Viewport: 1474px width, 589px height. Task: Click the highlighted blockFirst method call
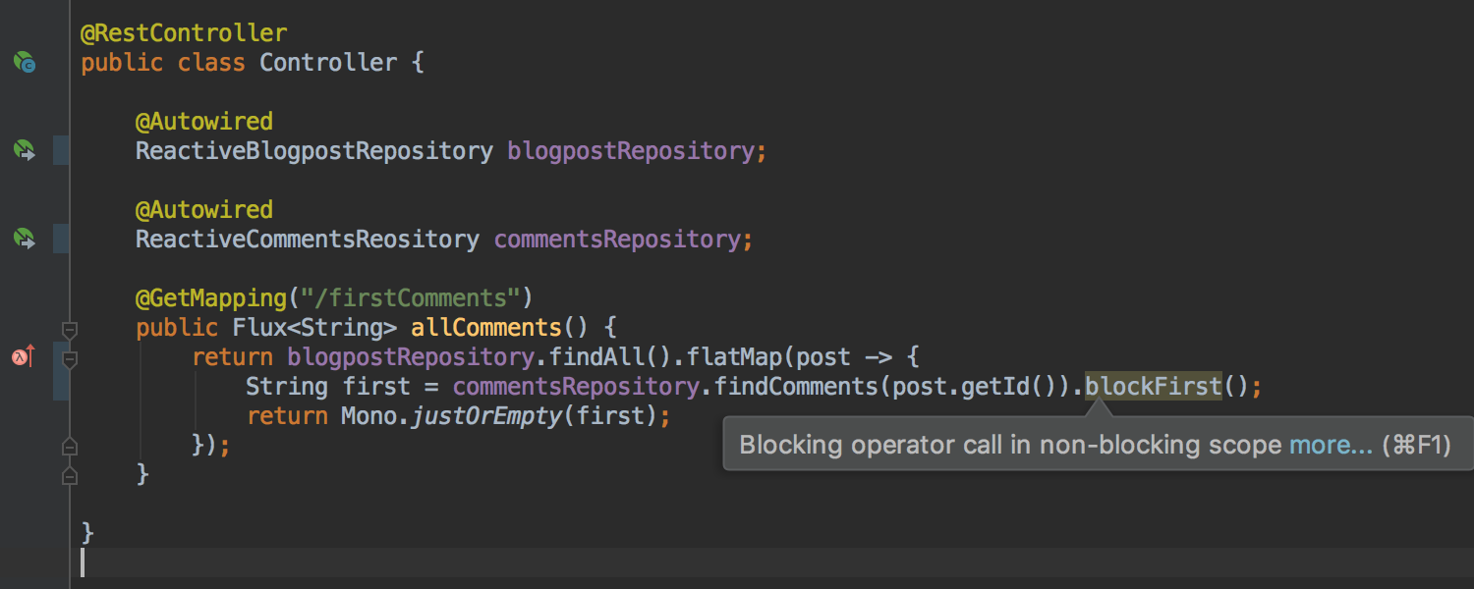click(1154, 386)
